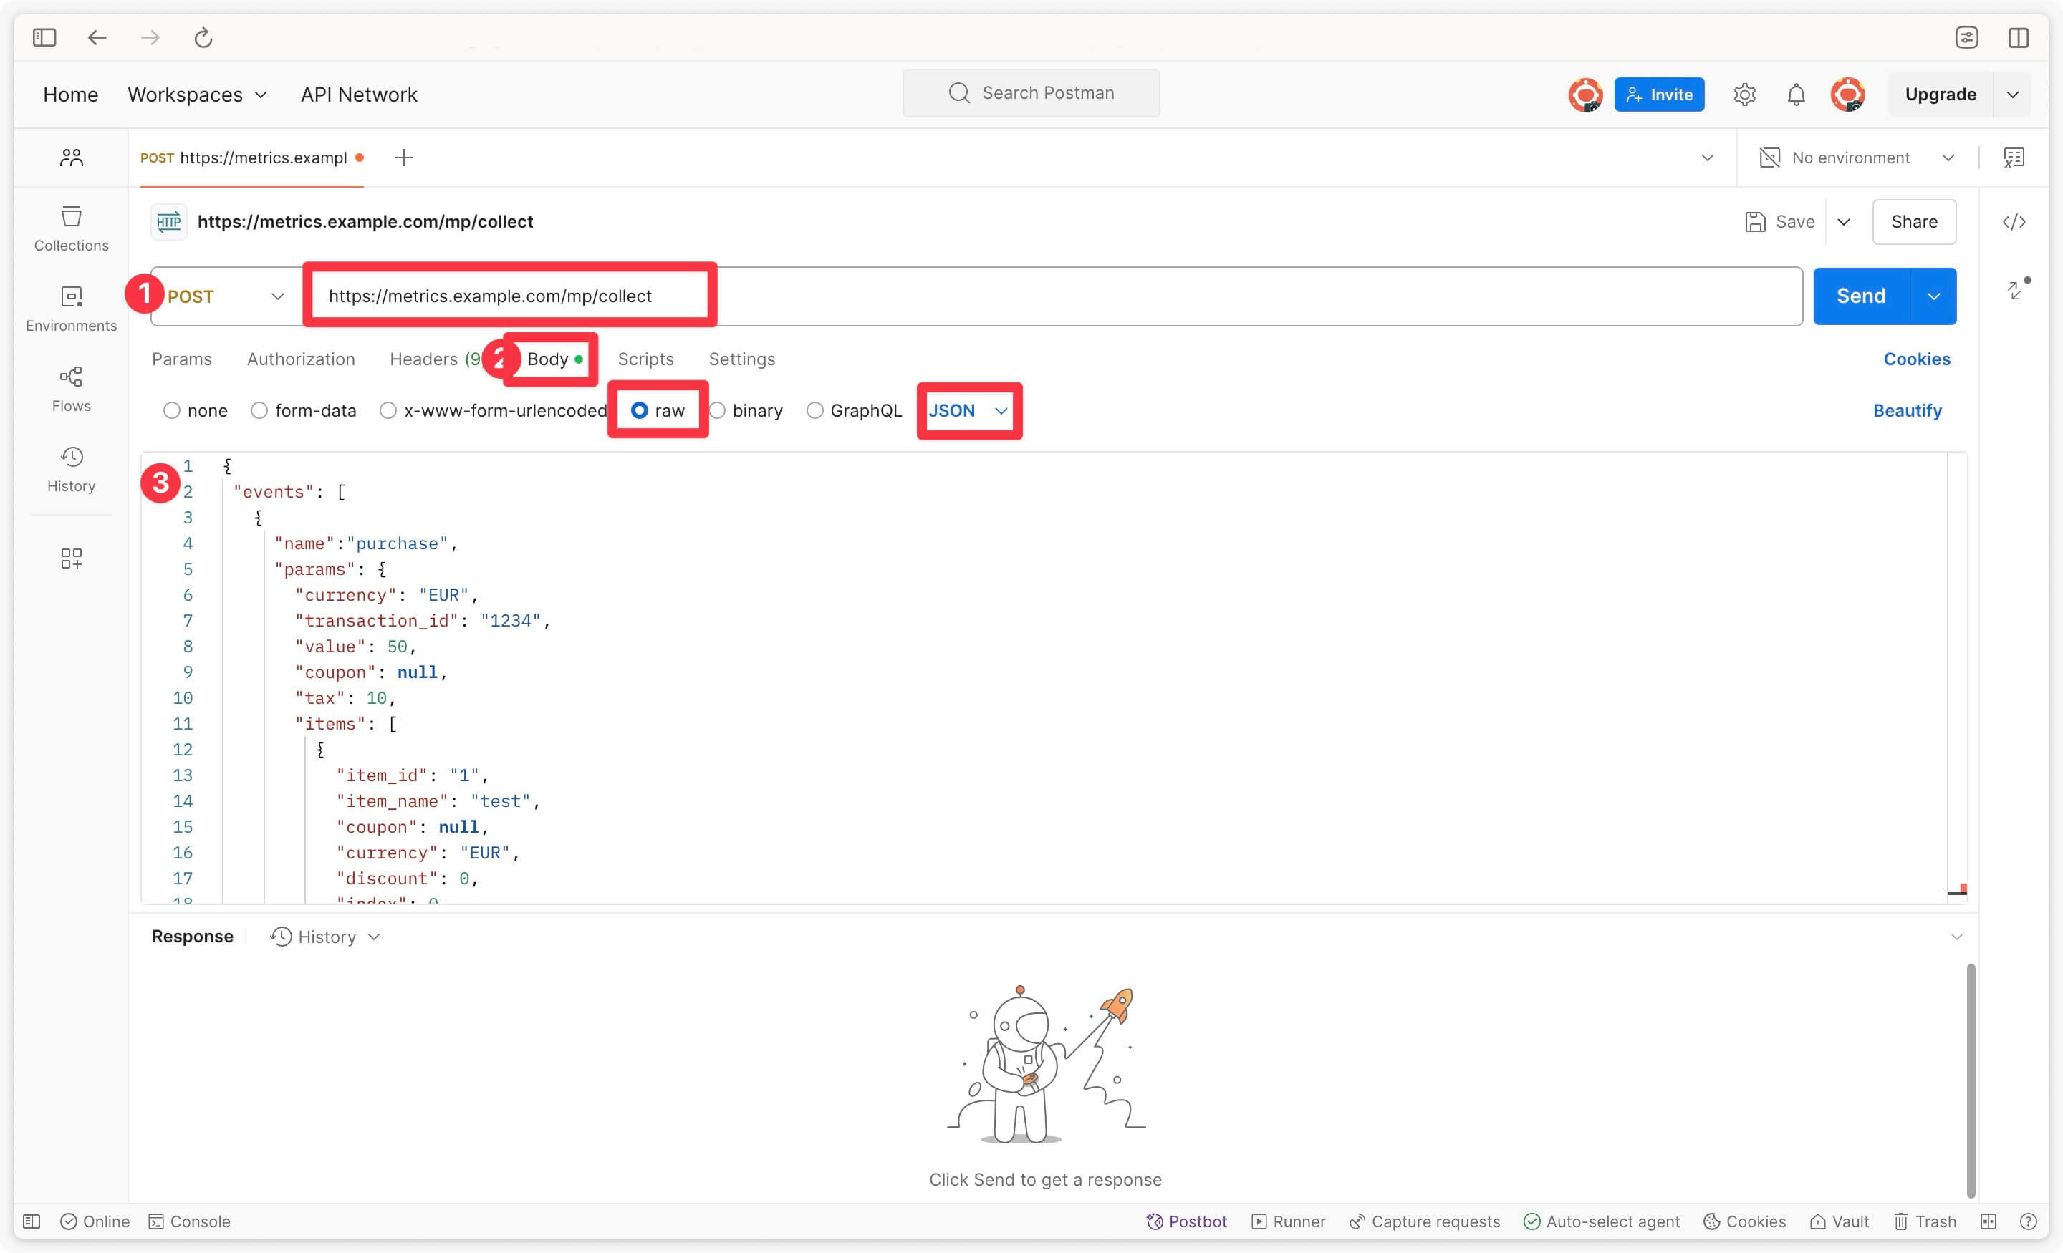Image resolution: width=2063 pixels, height=1253 pixels.
Task: Select the x-www-form-urlencoded body option
Action: [x=388, y=410]
